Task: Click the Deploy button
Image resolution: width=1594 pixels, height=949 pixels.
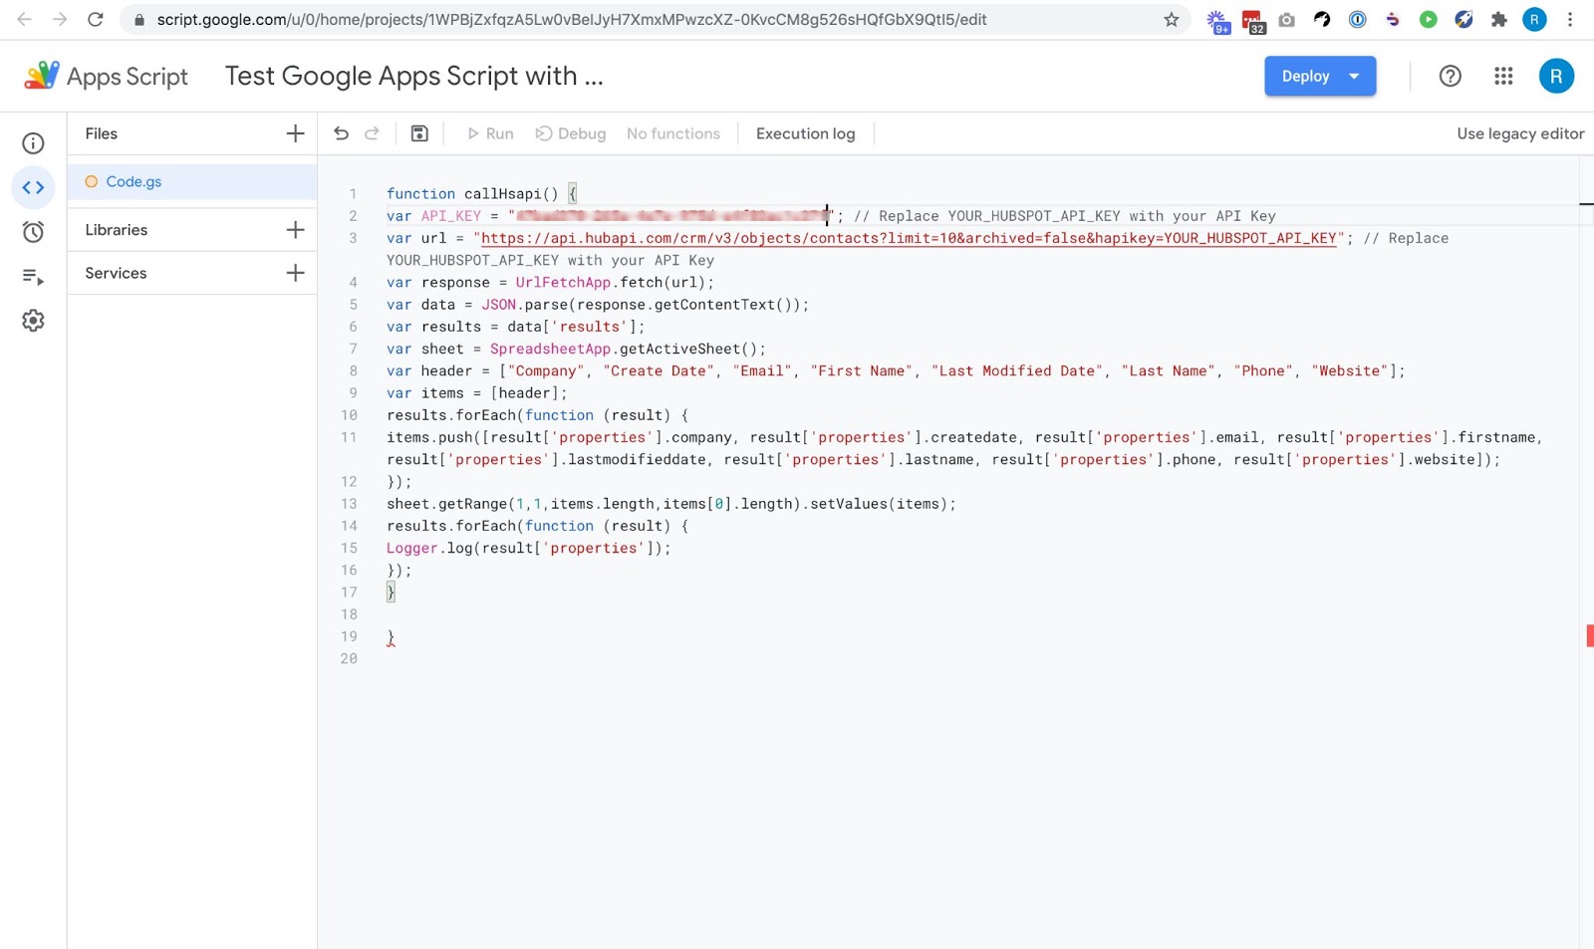Action: [1305, 77]
